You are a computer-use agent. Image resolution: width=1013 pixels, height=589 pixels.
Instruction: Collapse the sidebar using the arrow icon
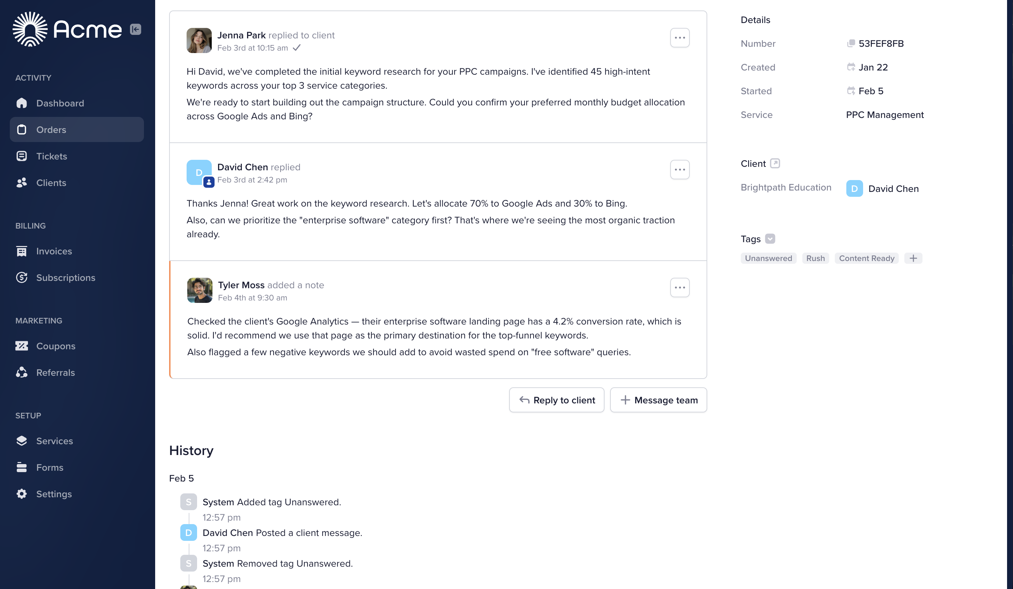click(x=136, y=29)
